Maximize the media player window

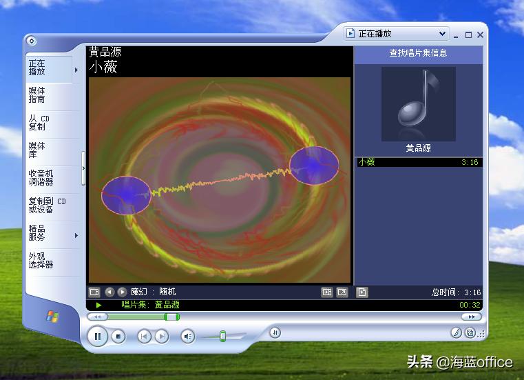point(468,34)
